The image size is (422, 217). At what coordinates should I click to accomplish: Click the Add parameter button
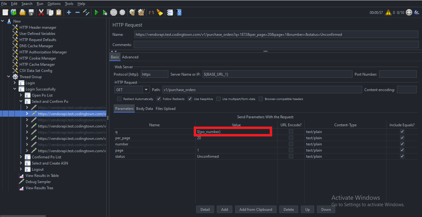point(225,209)
